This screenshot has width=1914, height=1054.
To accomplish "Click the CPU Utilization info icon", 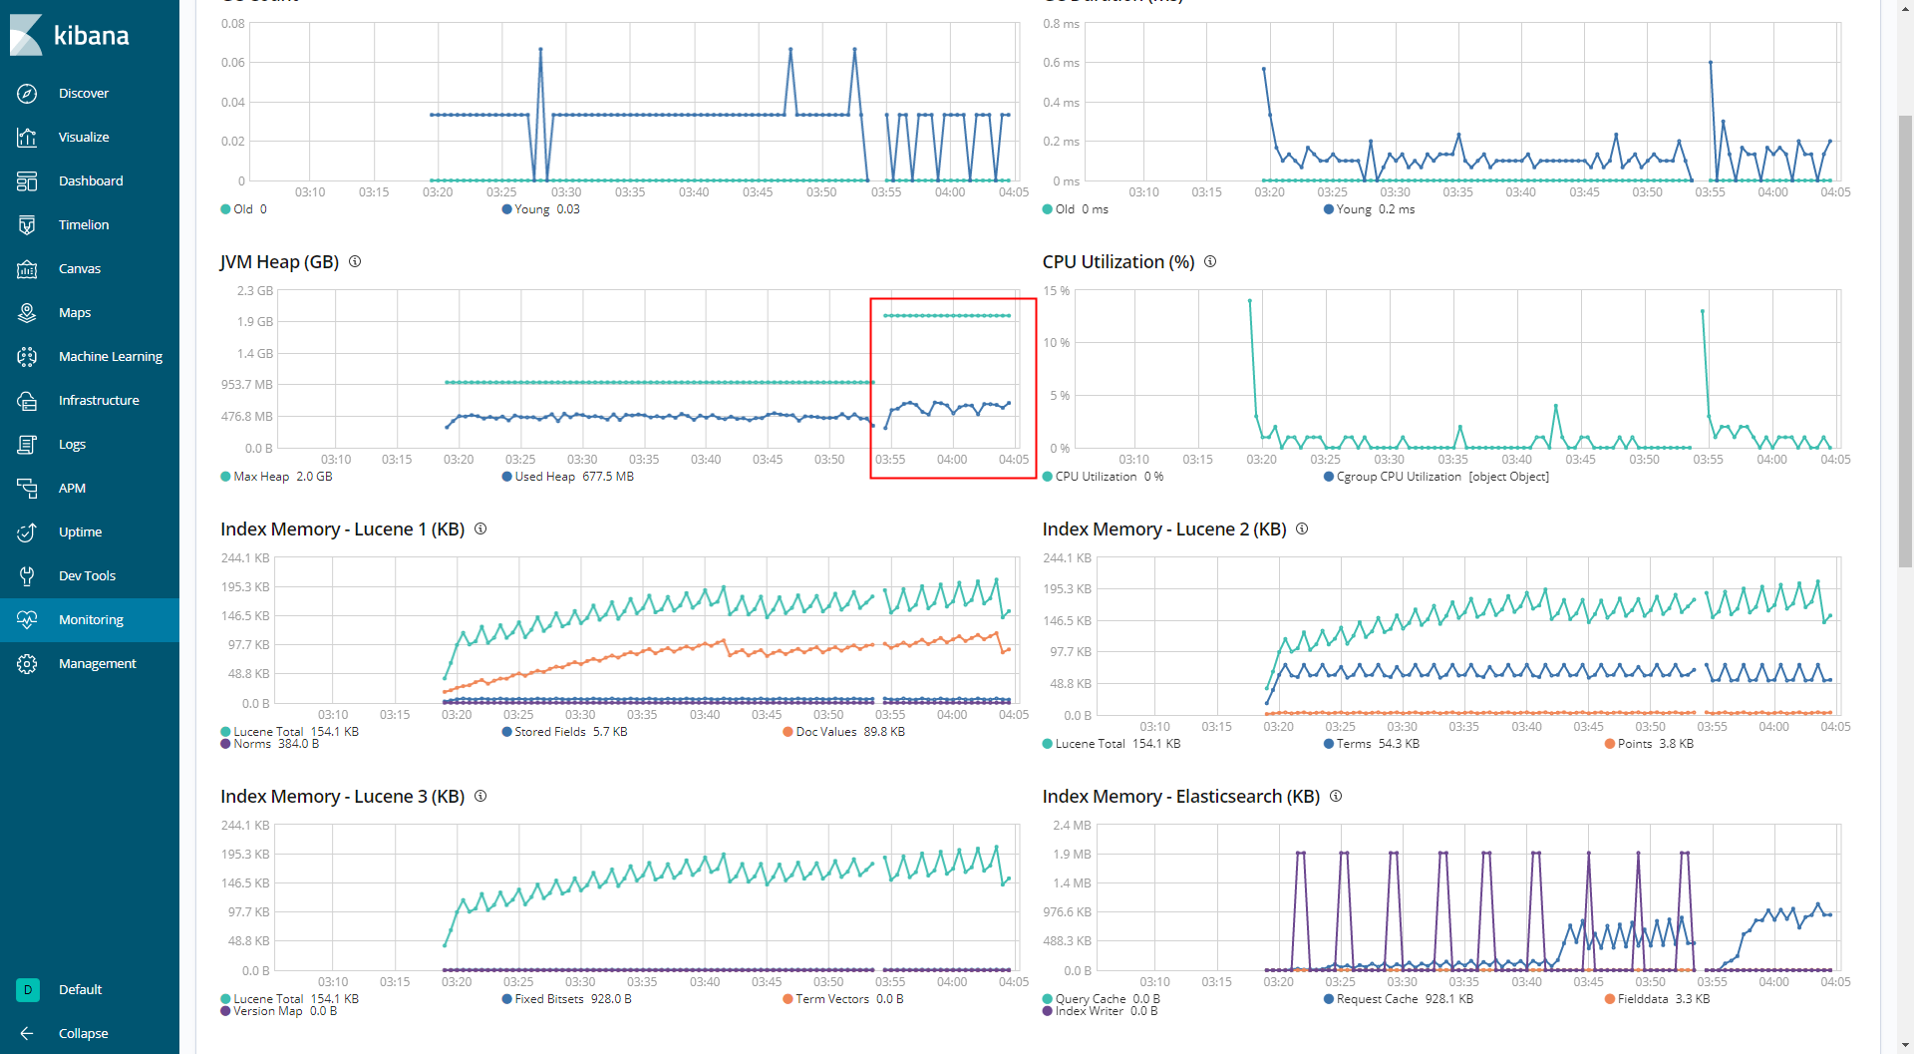I will tap(1210, 261).
